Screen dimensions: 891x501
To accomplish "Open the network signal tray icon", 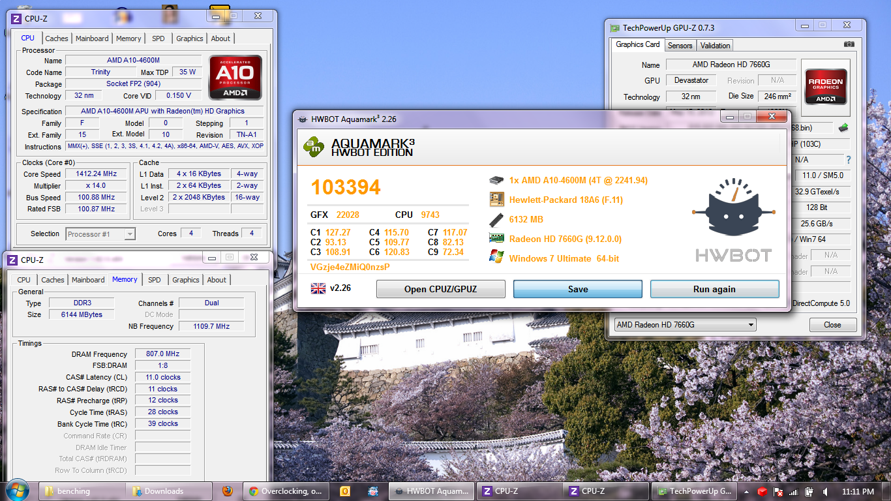I will coord(793,491).
